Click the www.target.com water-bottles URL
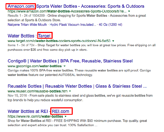This screenshot has height=132, width=164. (59, 41)
